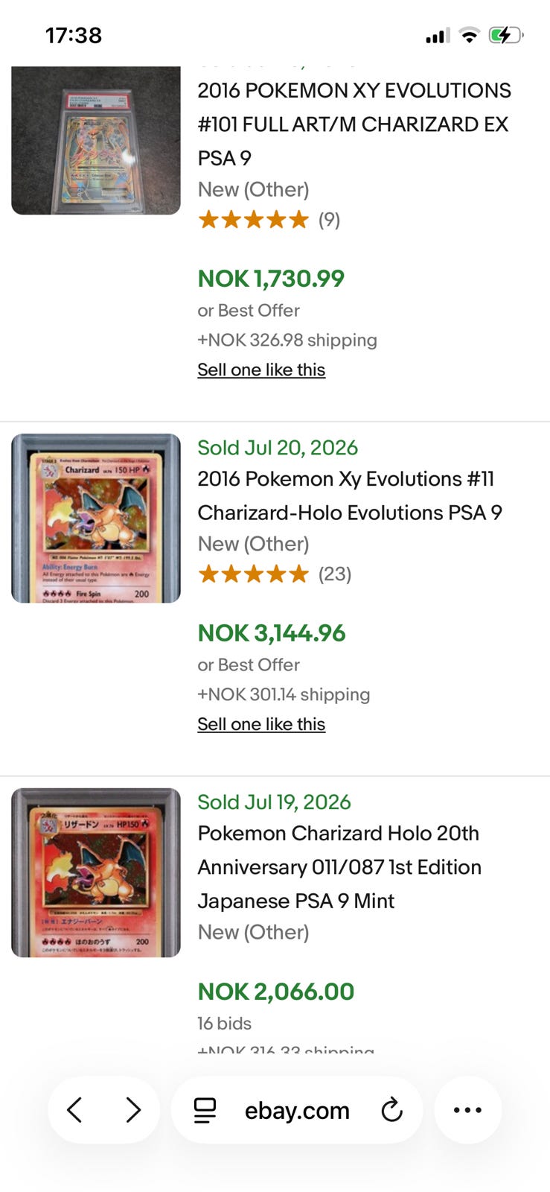The image size is (550, 1192).
Task: Open the Japanese 20th Anniversary Charizard image
Action: tap(96, 872)
